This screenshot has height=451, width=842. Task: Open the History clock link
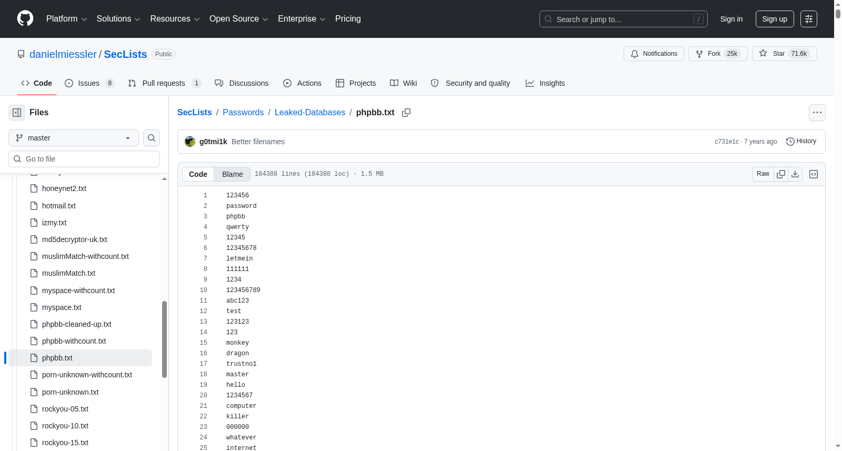[x=801, y=141]
